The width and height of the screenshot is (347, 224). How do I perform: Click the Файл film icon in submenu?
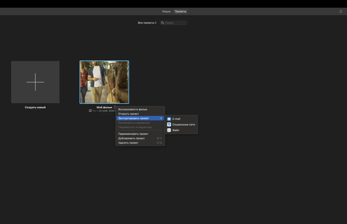(x=169, y=130)
